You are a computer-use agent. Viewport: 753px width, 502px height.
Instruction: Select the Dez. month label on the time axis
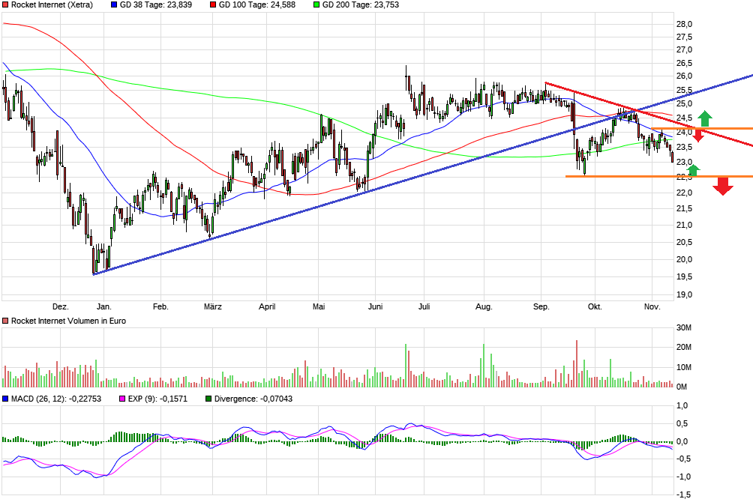pos(60,306)
